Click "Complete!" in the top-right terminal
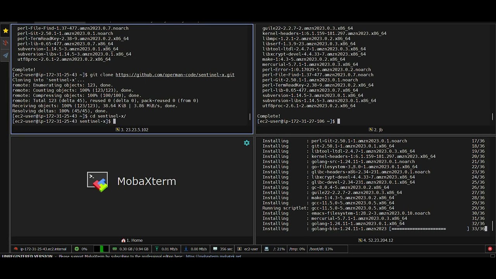Screen dimensions: 496x279 (x=269, y=116)
